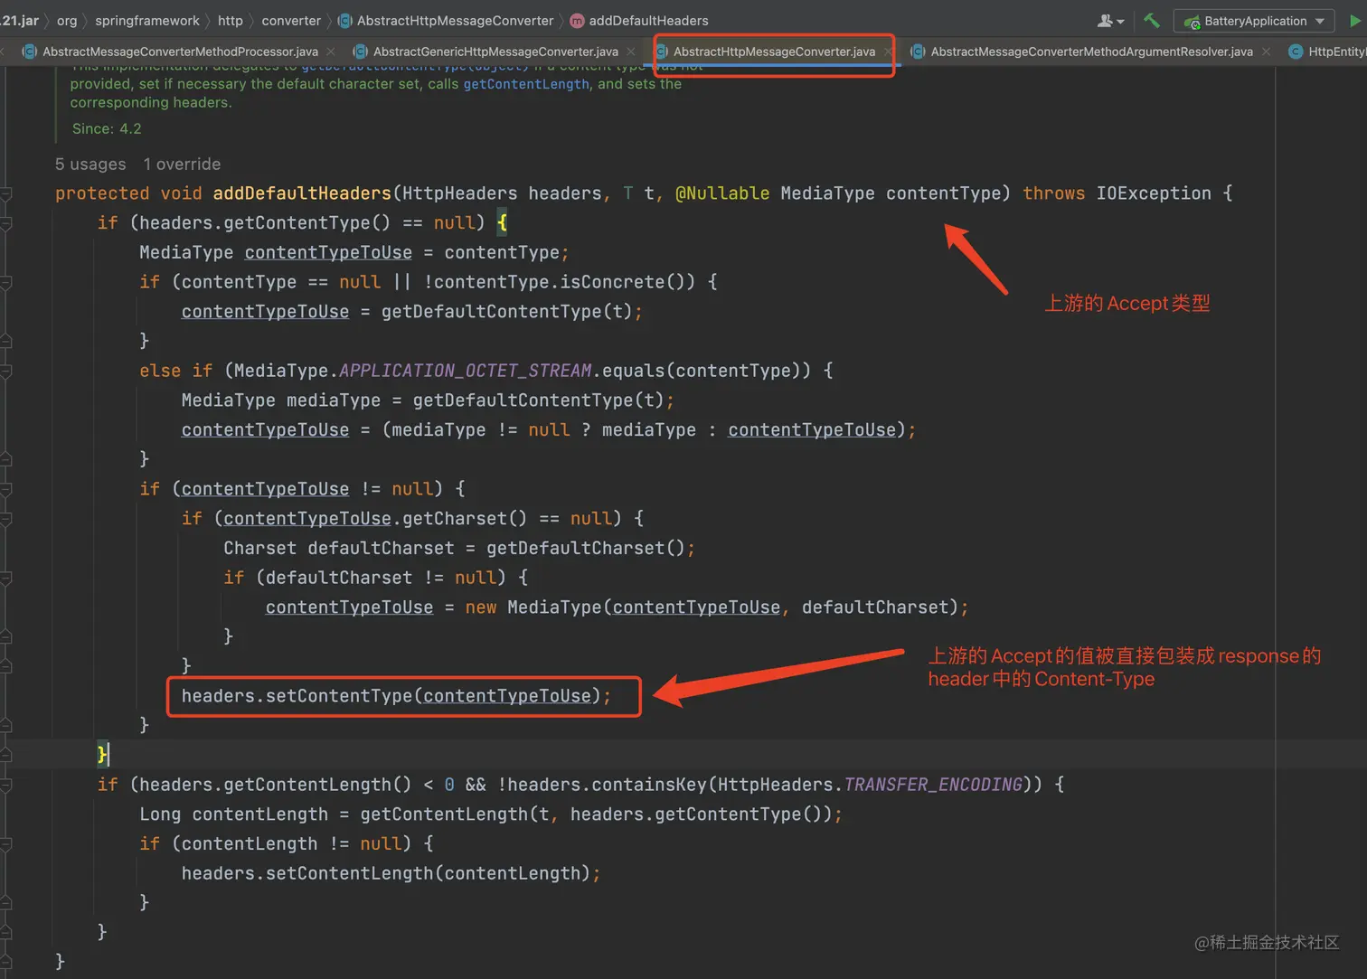Click the 'org' breadcrumb in the navigation bar
This screenshot has width=1367, height=979.
click(67, 20)
